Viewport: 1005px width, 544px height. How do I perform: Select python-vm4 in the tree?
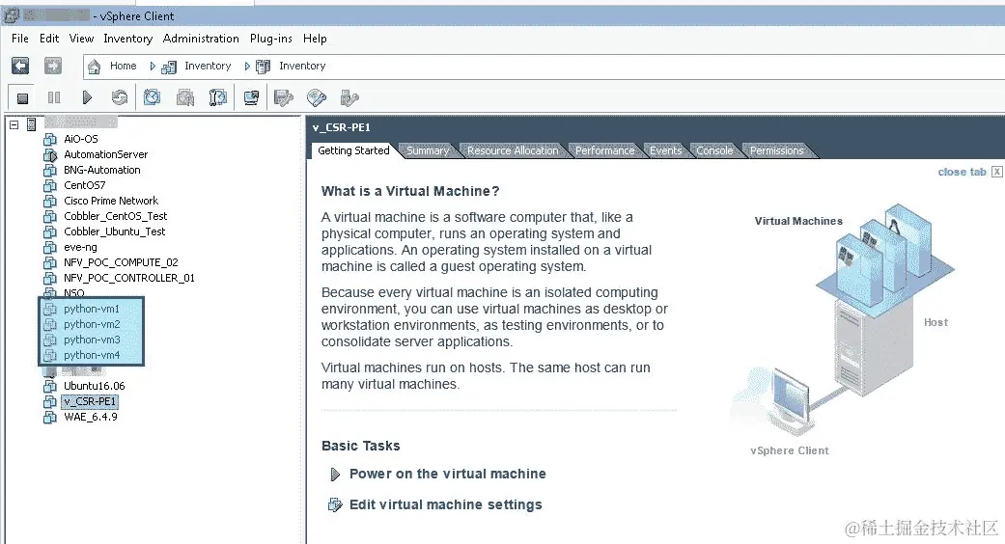click(92, 355)
